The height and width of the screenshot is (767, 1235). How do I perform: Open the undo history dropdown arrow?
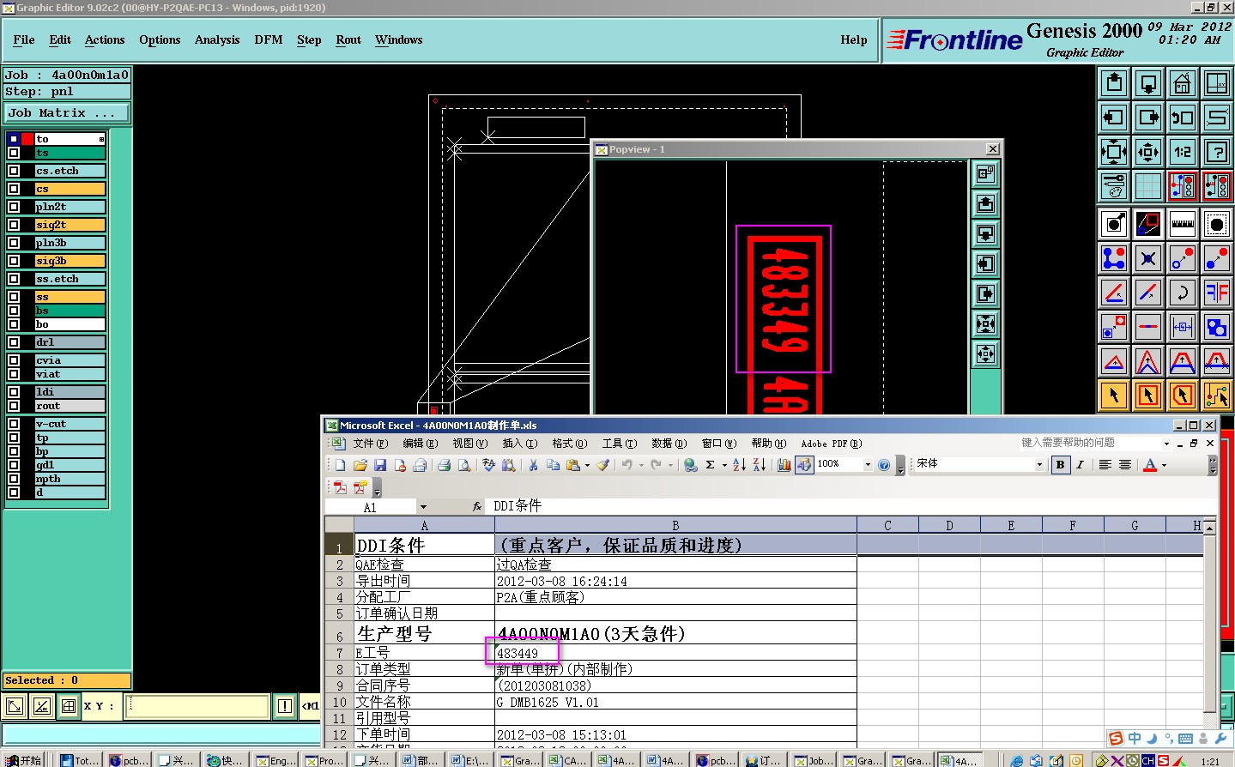click(x=641, y=465)
